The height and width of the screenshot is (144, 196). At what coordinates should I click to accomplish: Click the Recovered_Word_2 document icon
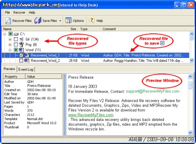(x=27, y=61)
